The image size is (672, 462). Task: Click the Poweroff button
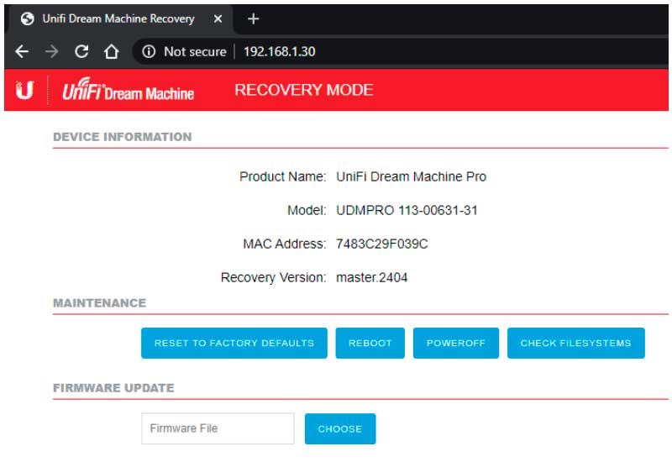[x=455, y=343]
